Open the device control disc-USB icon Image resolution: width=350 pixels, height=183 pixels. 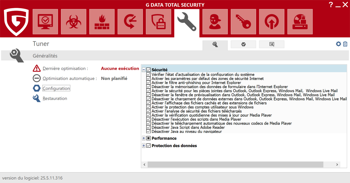click(x=300, y=22)
